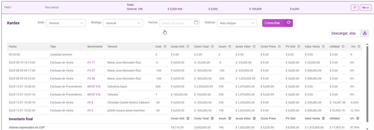Open supplier invoice NFCP 215
Image resolution: width=374 pixels, height=130 pixels.
pos(94,86)
